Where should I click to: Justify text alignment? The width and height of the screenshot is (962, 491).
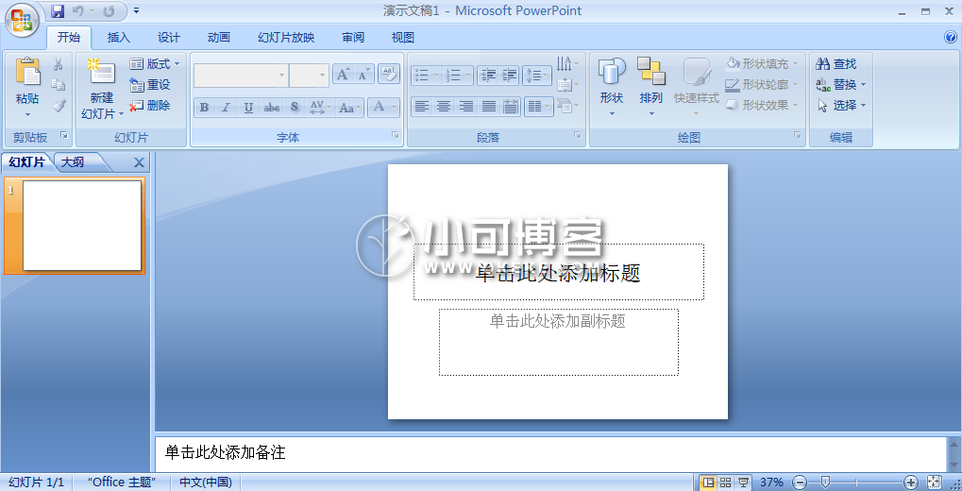click(x=488, y=107)
